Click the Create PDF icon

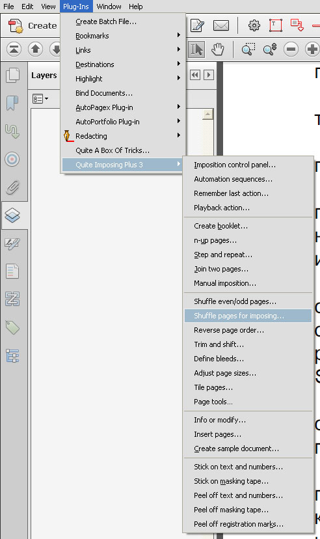[x=16, y=26]
